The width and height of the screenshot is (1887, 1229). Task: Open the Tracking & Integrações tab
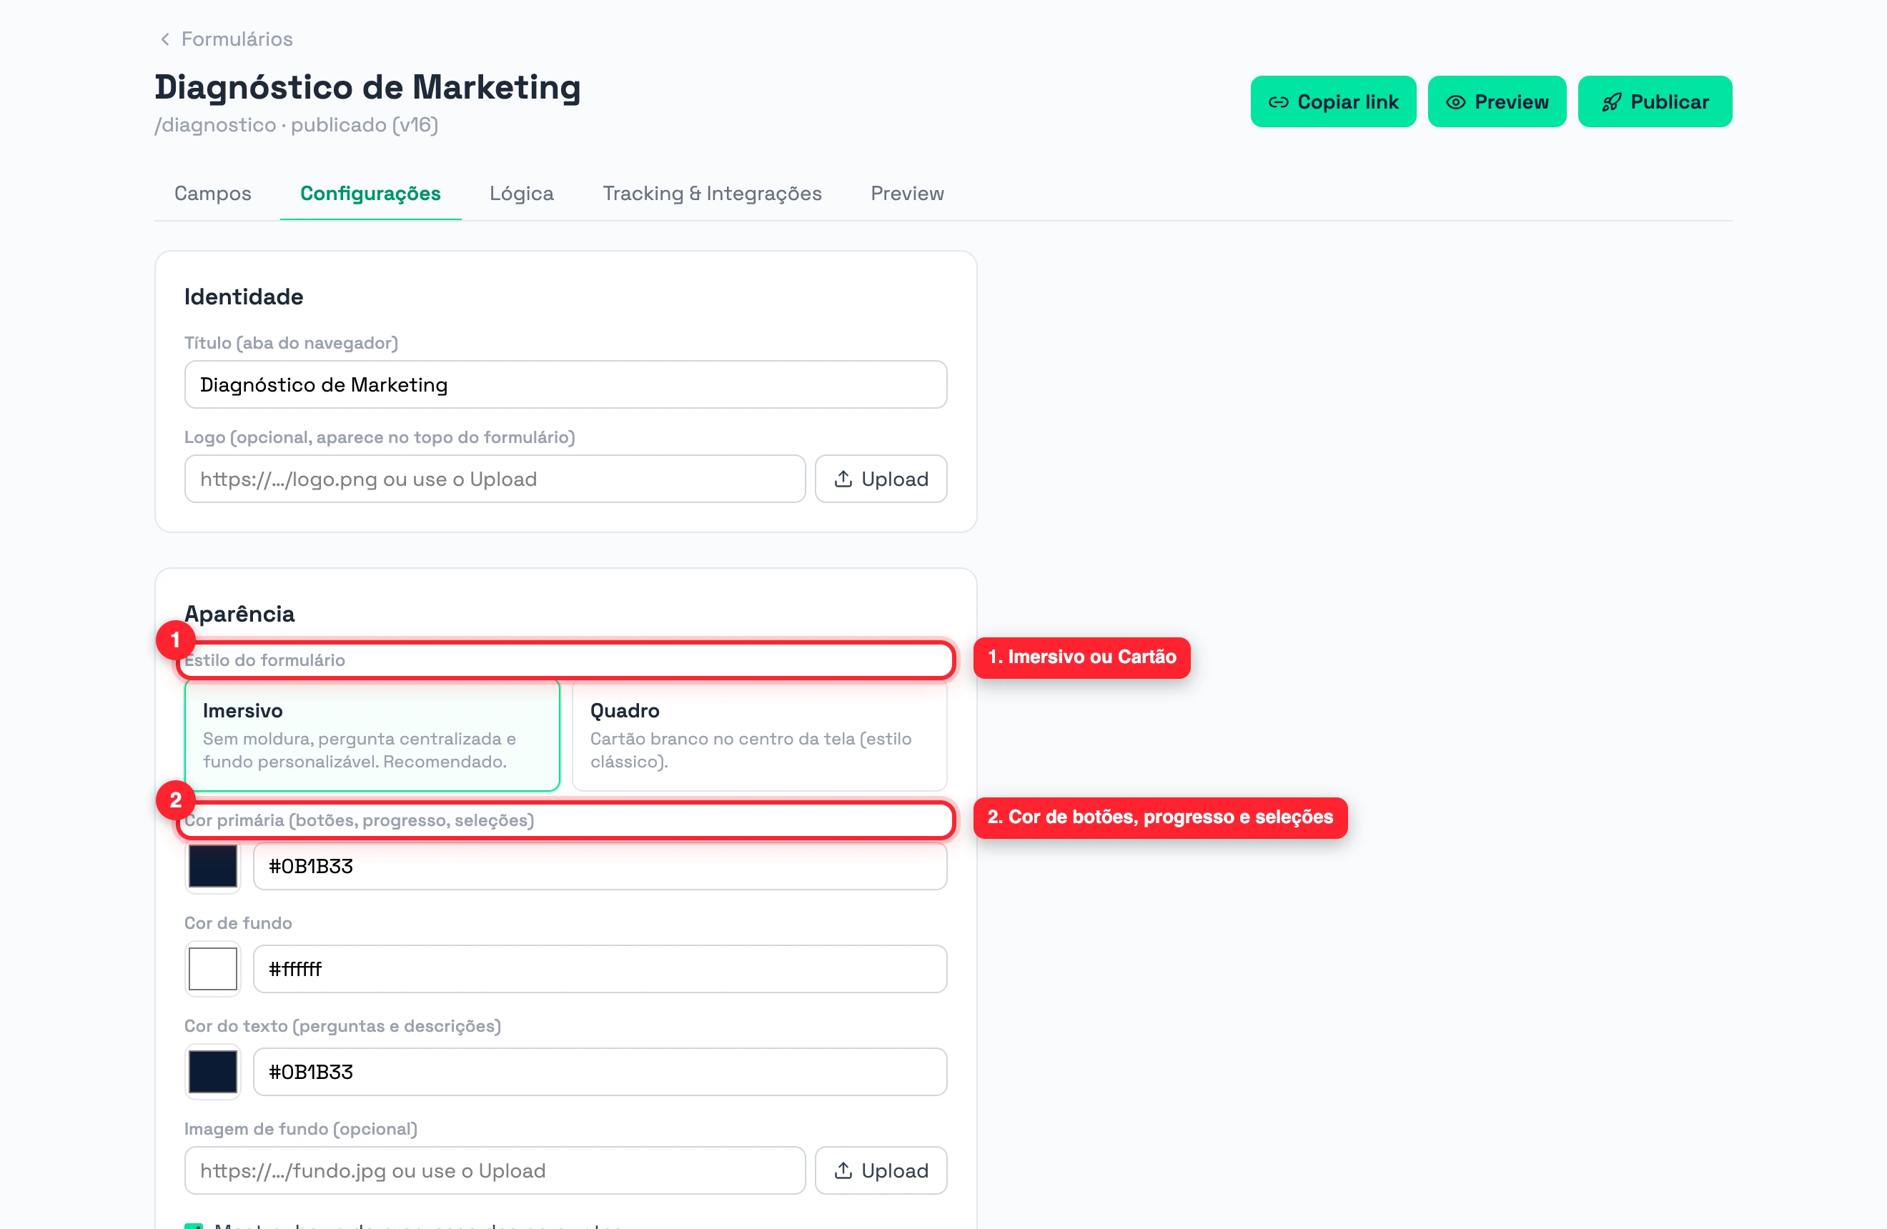(x=712, y=194)
